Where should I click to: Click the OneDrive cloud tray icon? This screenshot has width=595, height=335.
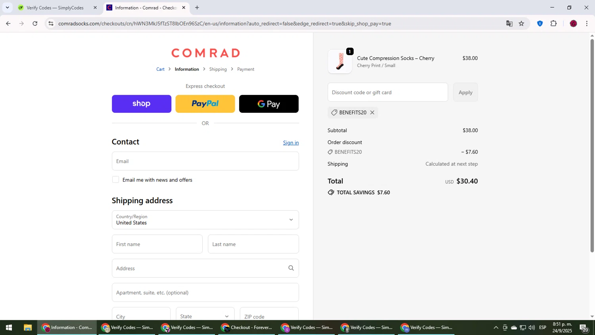tap(514, 328)
